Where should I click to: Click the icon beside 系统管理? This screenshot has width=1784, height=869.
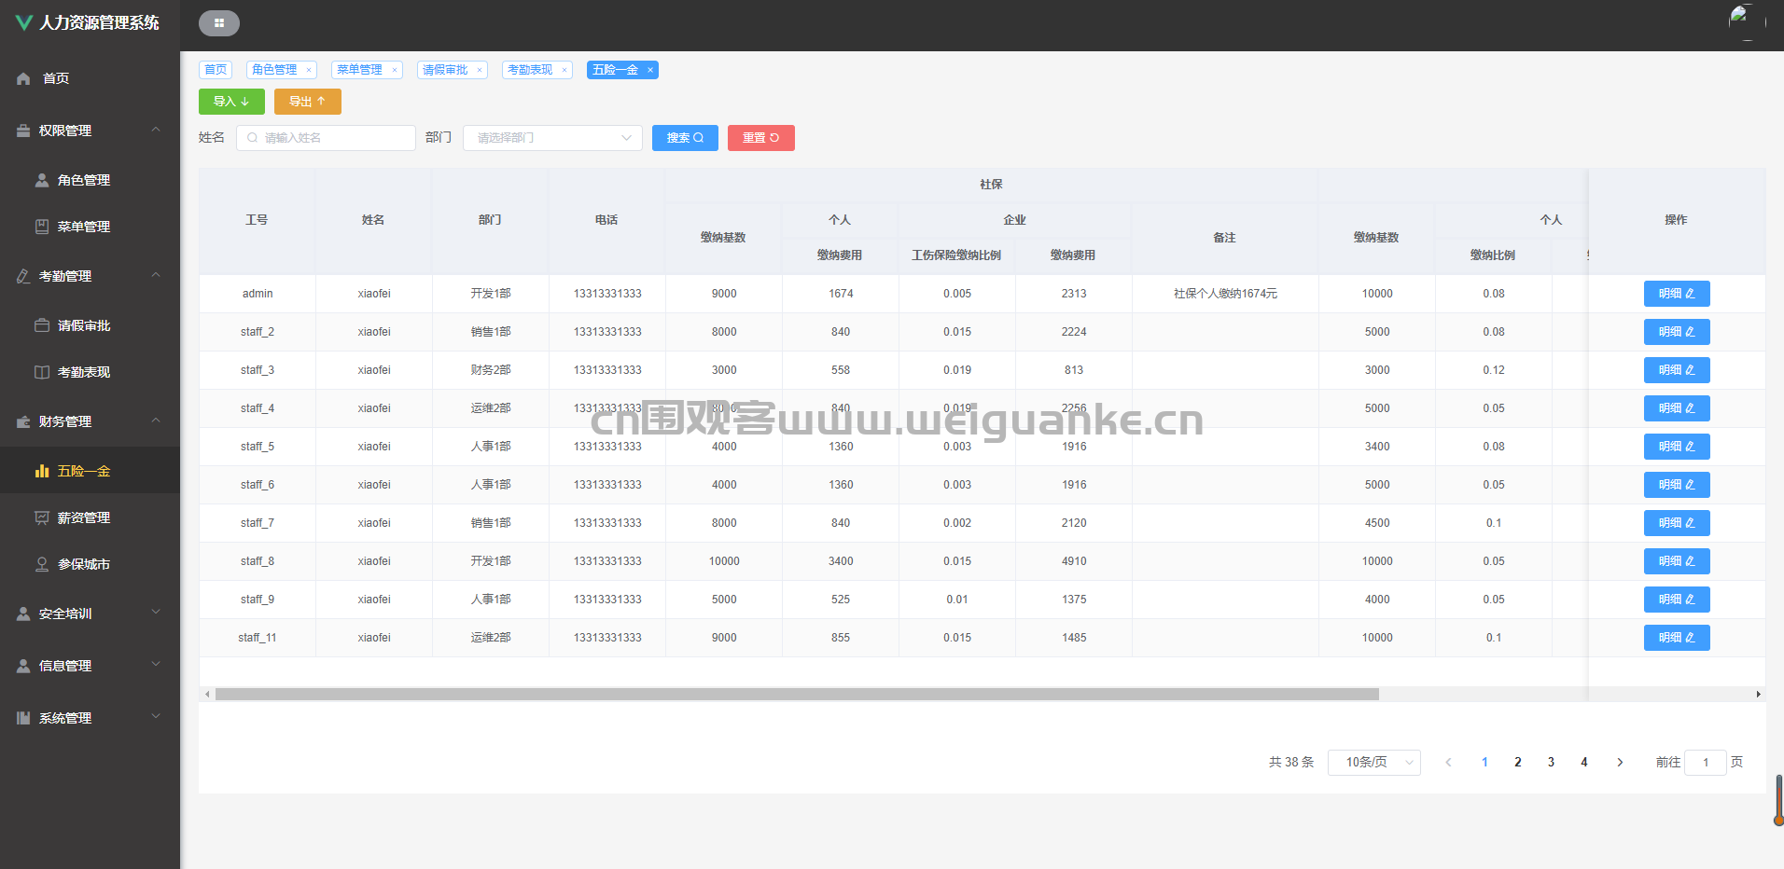24,719
